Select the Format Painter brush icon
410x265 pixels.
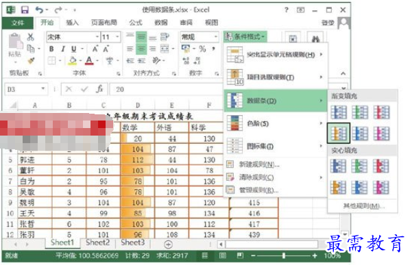pyautogui.click(x=31, y=61)
